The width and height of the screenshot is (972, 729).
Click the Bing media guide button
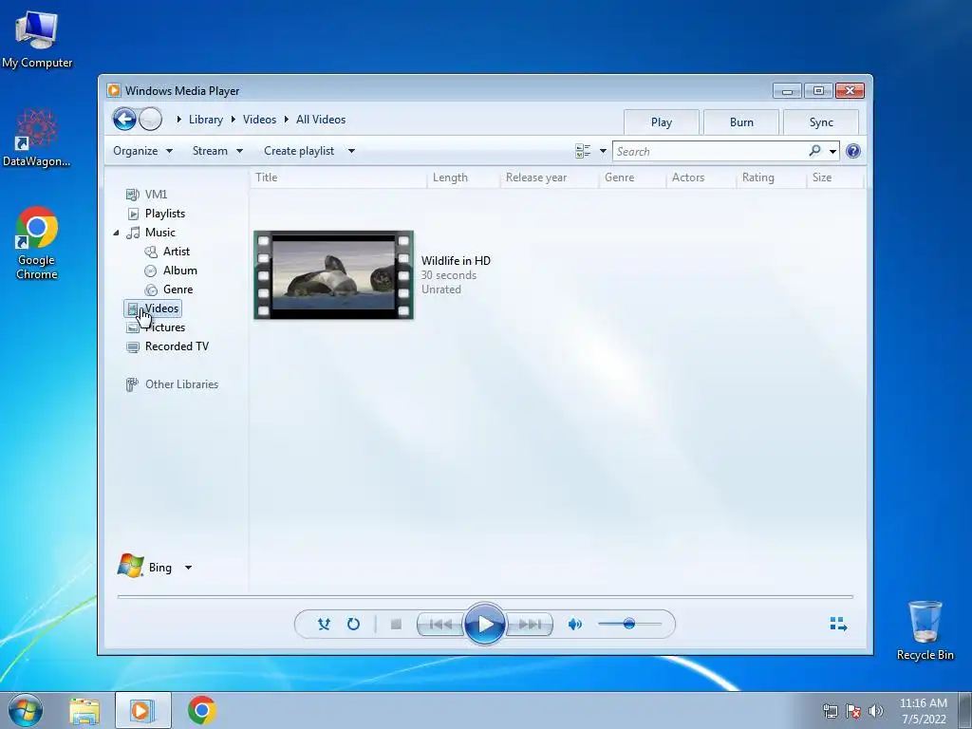(145, 567)
